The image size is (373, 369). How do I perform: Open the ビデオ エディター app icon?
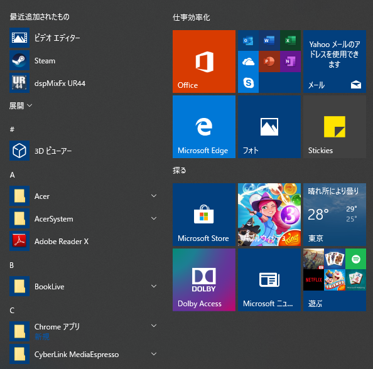(19, 38)
